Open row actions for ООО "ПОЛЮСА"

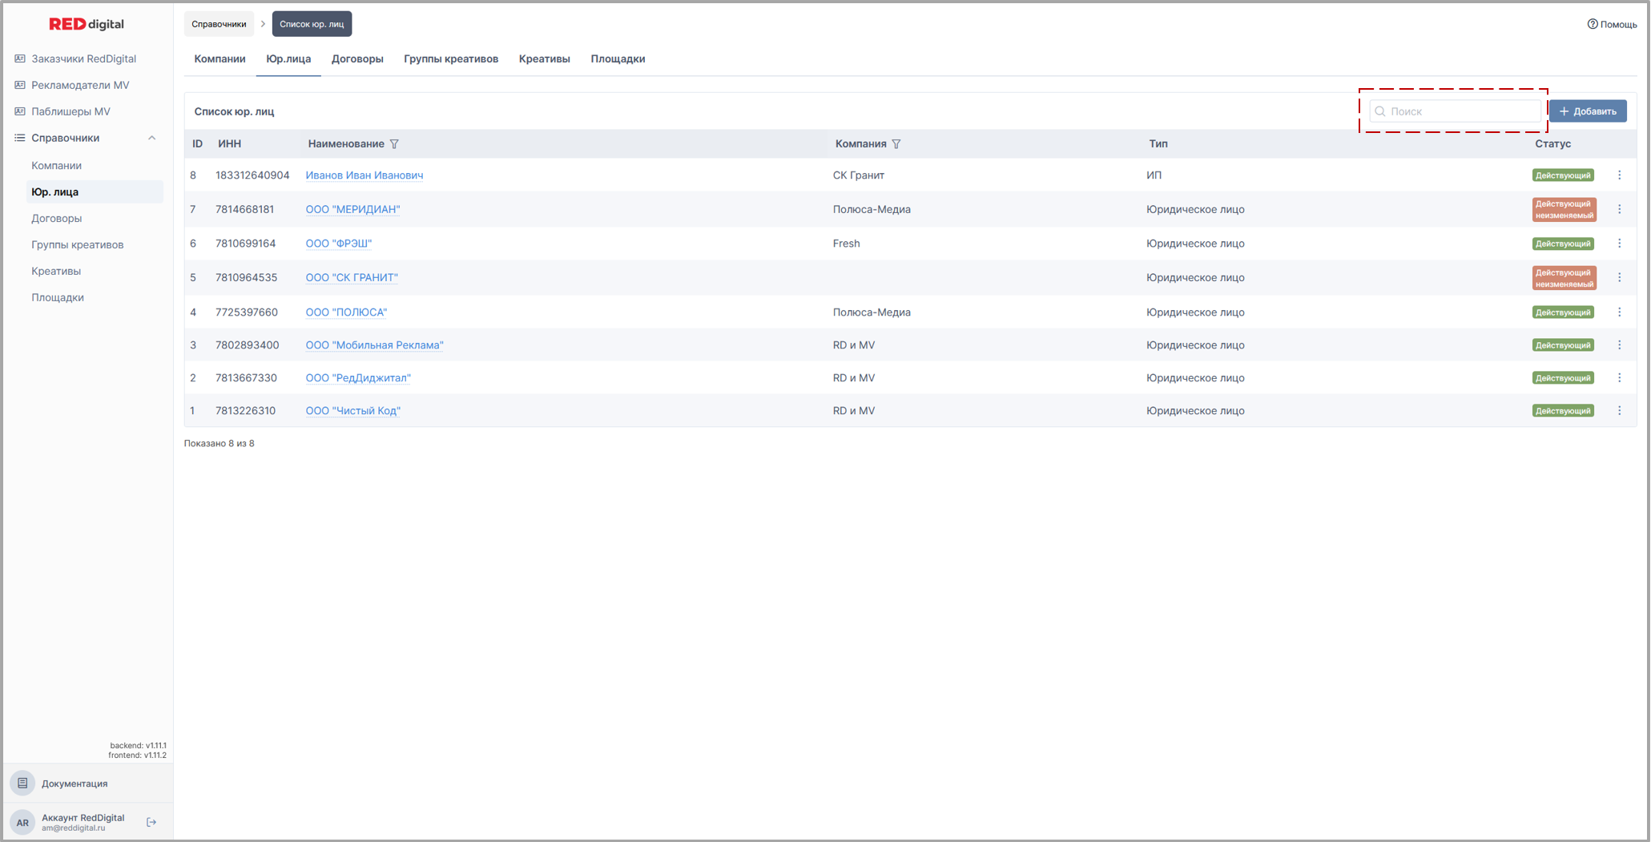pyautogui.click(x=1619, y=312)
